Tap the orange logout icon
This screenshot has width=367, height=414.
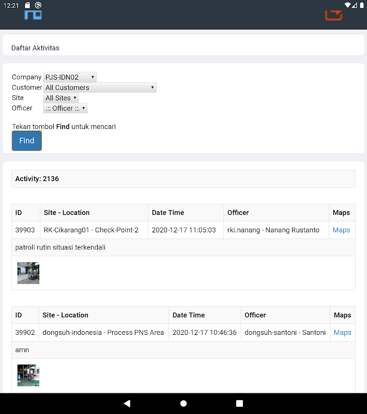(x=334, y=14)
